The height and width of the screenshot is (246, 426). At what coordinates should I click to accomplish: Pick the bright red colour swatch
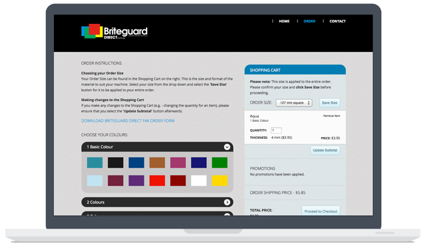[x=157, y=181]
